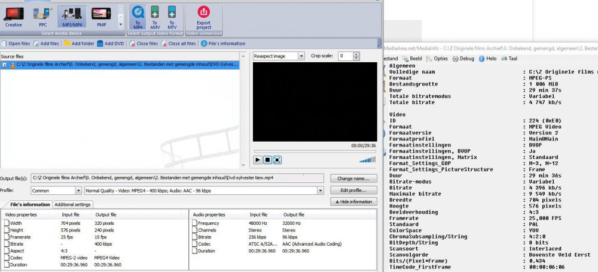598x272 pixels.
Task: Click Add DVD in the toolbar
Action: [111, 44]
